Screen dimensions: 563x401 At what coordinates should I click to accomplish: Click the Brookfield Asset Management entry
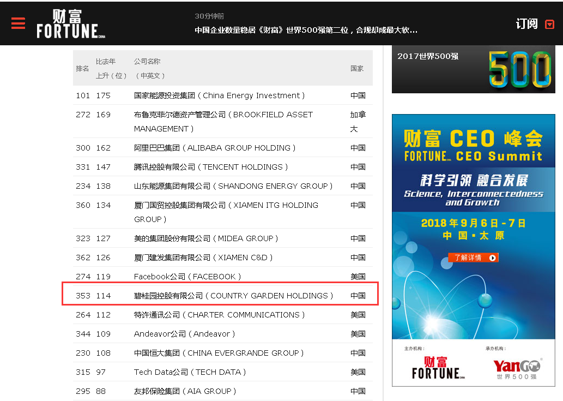[x=223, y=122]
